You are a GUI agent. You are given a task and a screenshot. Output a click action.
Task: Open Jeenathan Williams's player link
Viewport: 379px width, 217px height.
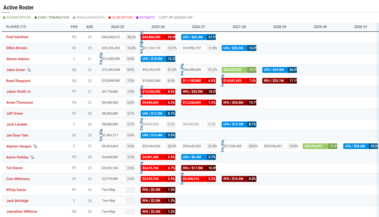pyautogui.click(x=22, y=211)
